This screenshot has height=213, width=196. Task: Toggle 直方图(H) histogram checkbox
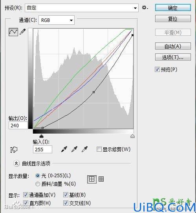[26, 203]
